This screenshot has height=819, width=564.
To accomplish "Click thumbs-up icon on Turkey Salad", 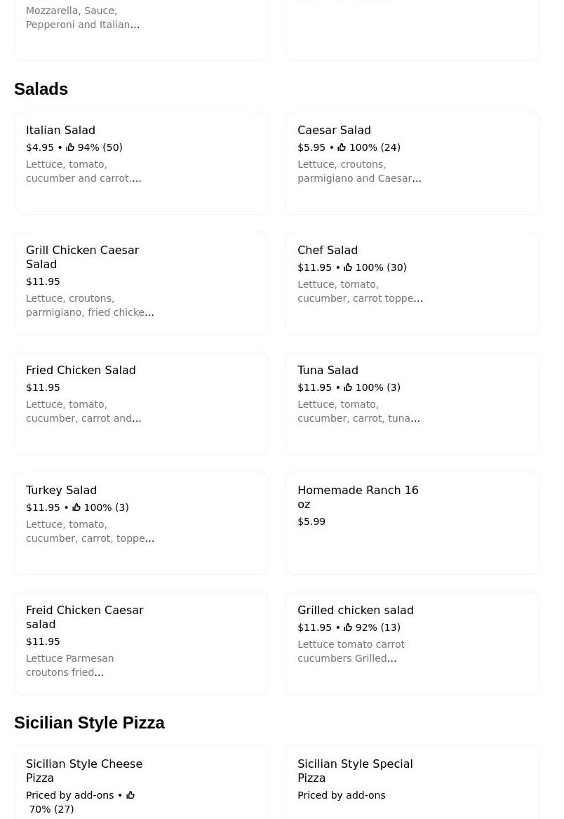I will (x=76, y=507).
